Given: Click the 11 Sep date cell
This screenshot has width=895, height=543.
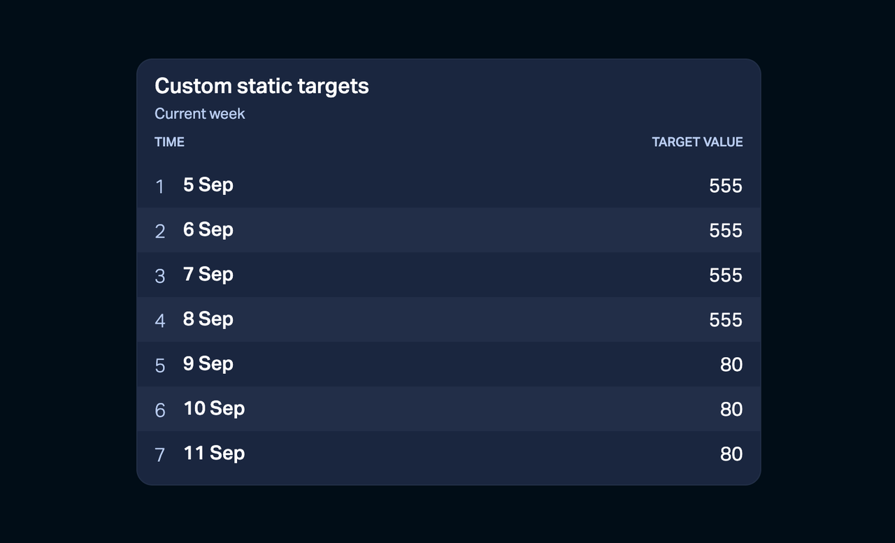Looking at the screenshot, I should (213, 454).
